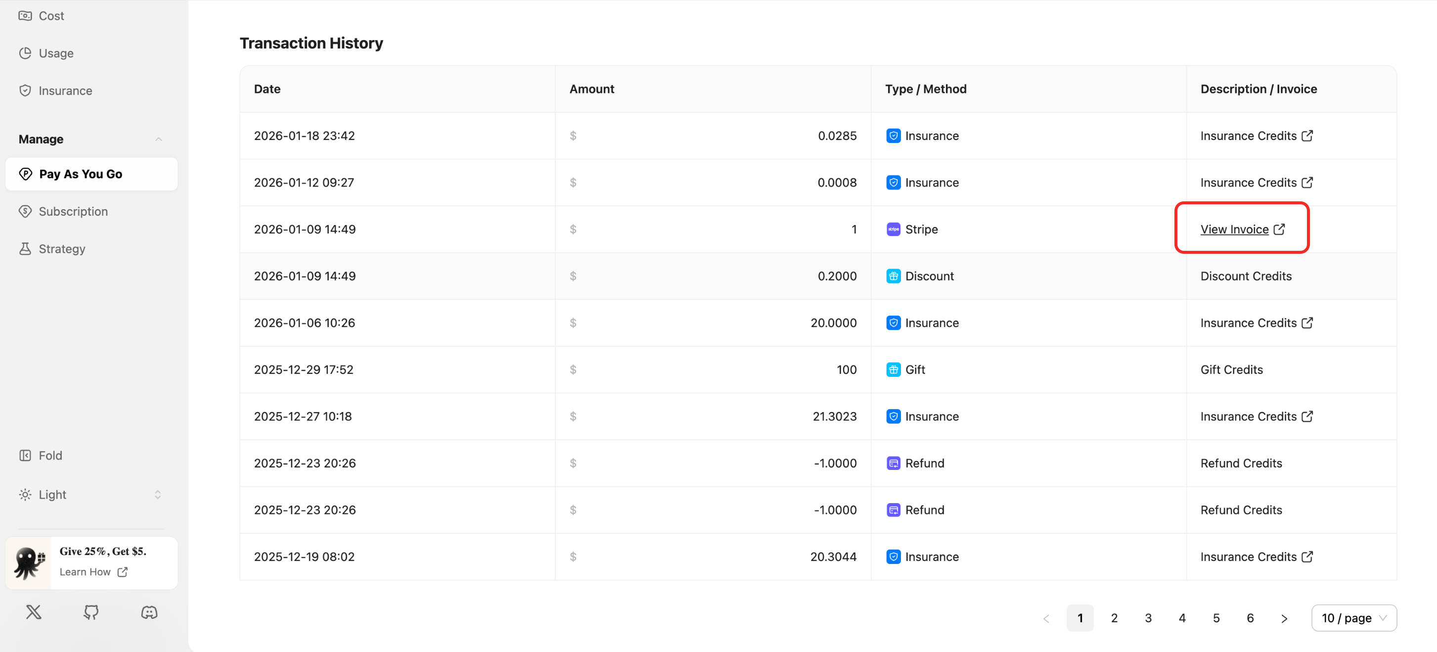The image size is (1437, 652).
Task: Open Strategy via the flask icon
Action: [x=26, y=248]
